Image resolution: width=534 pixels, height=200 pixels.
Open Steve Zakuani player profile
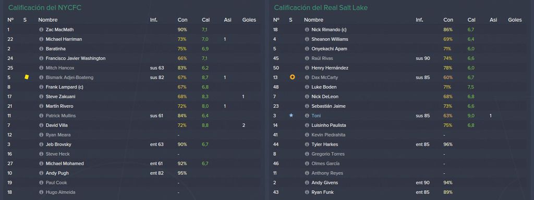point(59,97)
